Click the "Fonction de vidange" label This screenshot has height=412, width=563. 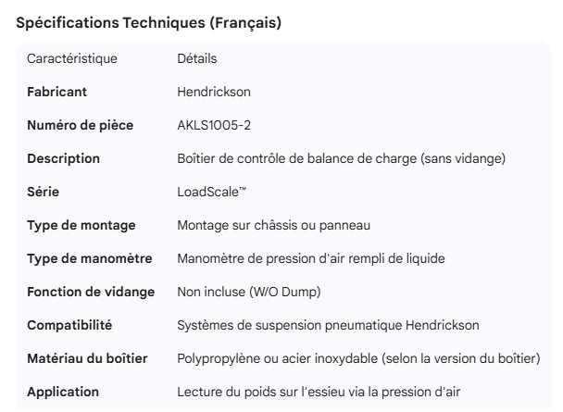[x=89, y=292]
